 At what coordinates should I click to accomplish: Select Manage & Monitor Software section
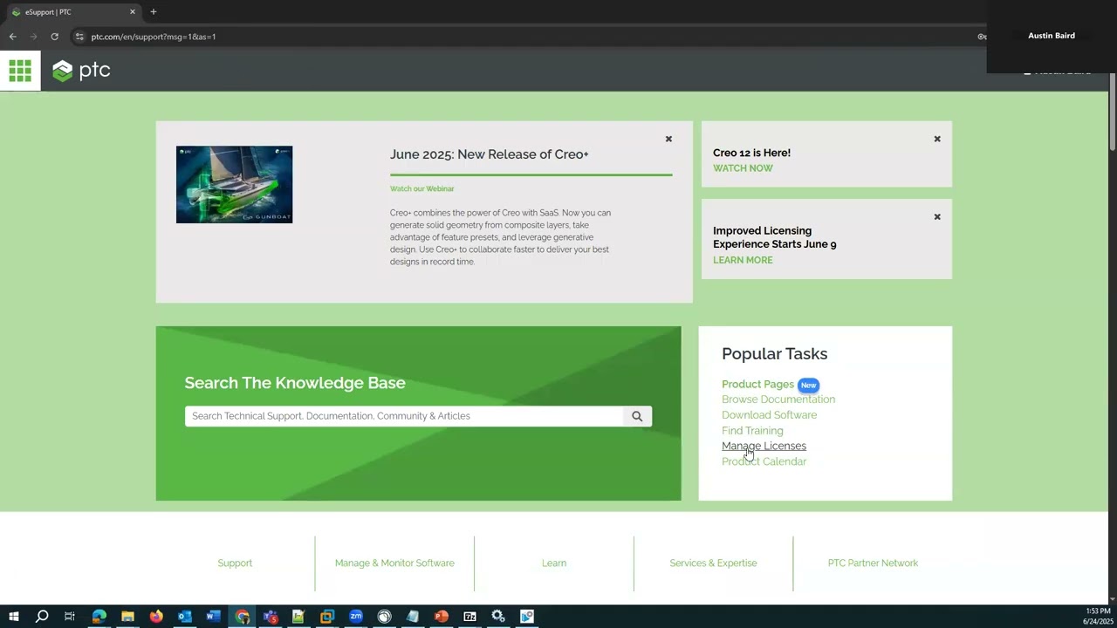tap(394, 563)
